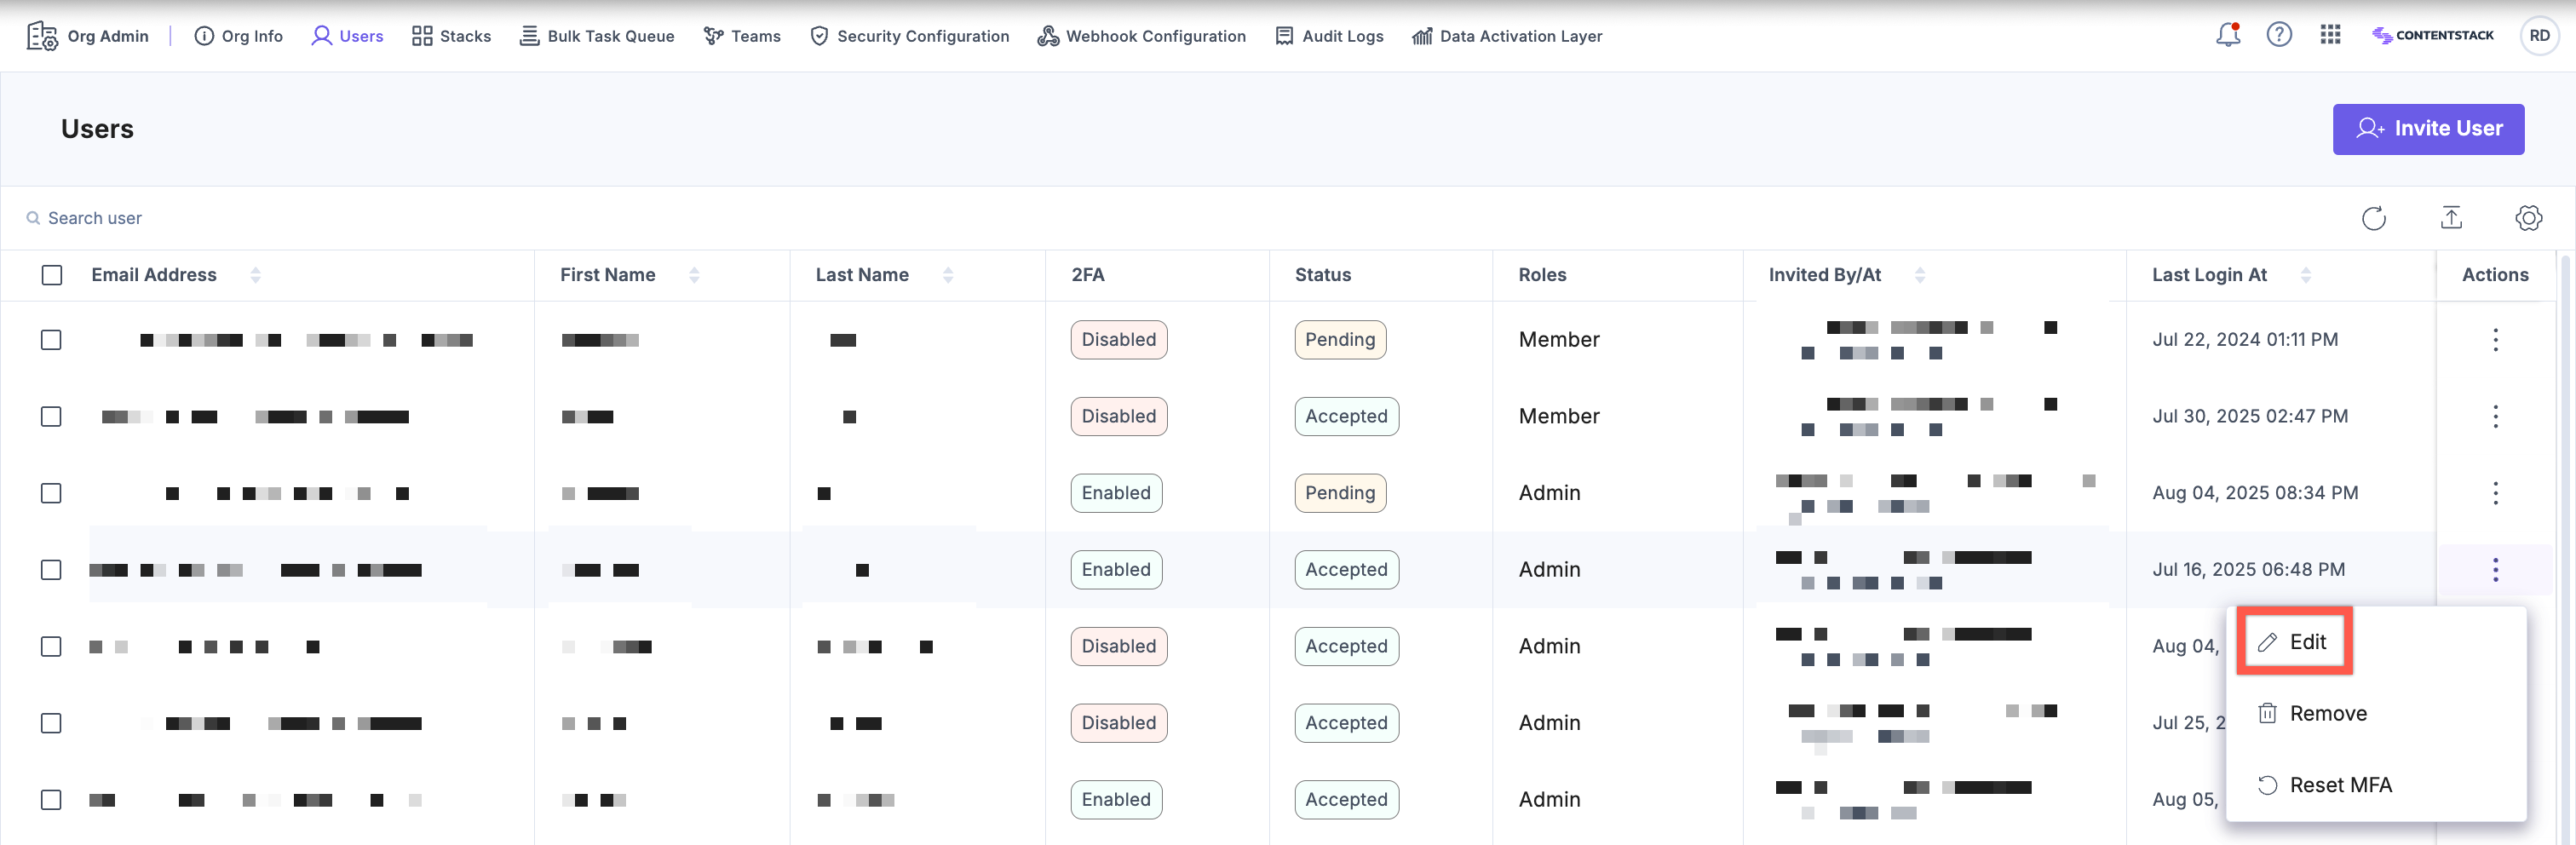Toggle the select-all users checkbox
Image resolution: width=2576 pixels, height=845 pixels.
pos(52,275)
